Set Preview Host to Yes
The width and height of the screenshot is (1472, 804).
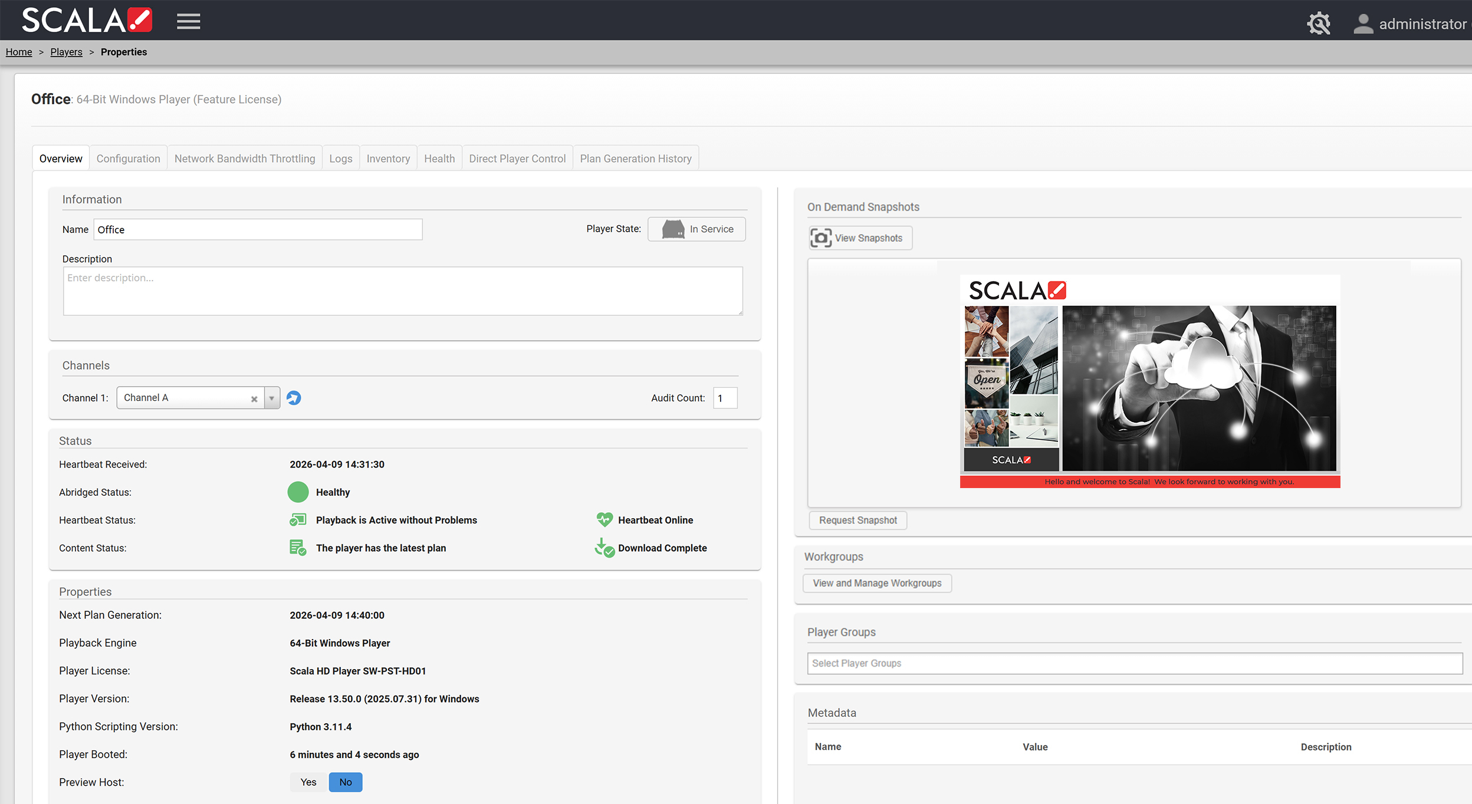click(308, 782)
